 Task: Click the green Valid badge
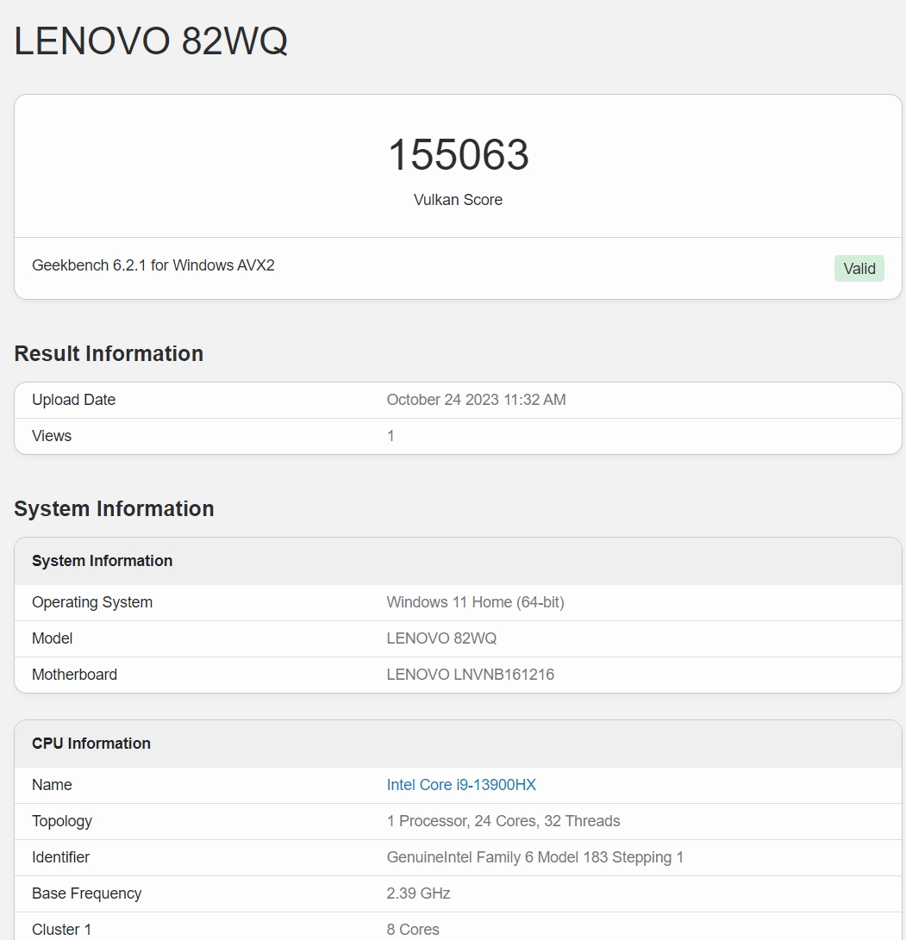[859, 269]
